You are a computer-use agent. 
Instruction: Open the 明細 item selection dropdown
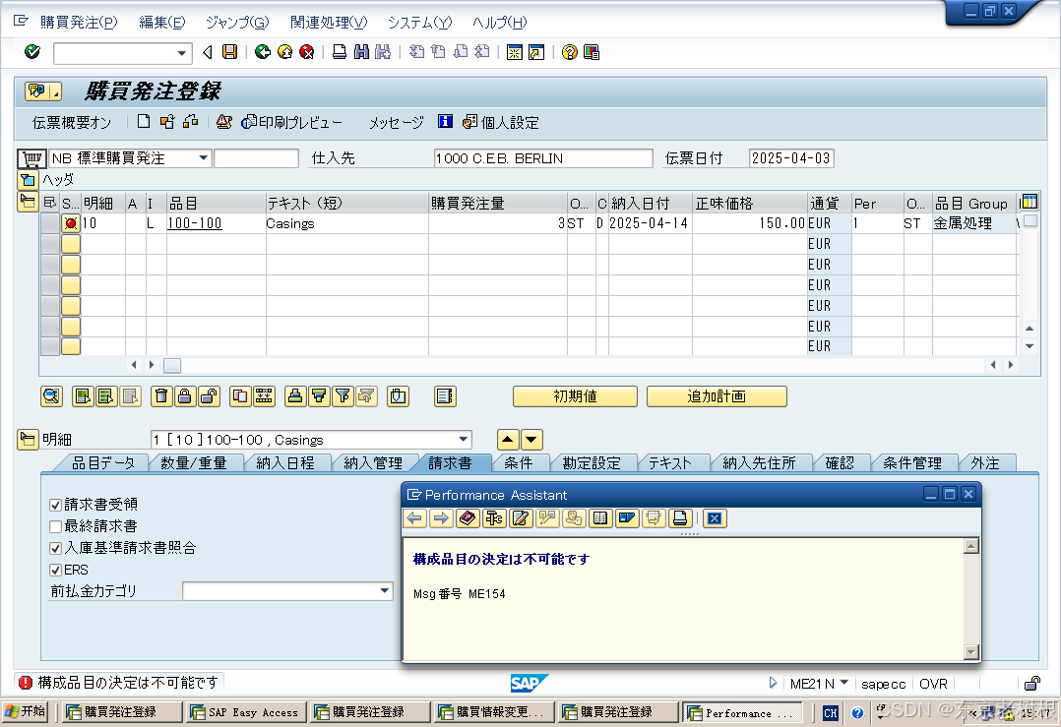pos(463,440)
